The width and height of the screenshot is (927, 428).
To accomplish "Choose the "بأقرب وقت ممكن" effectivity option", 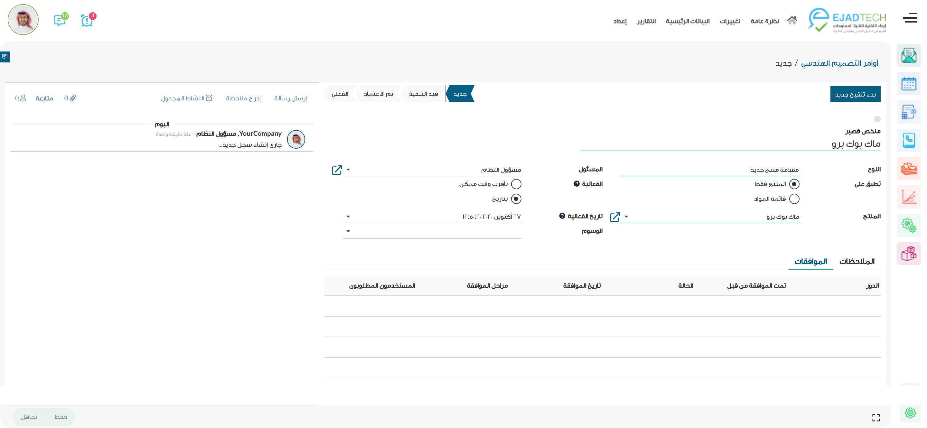I will pos(516,184).
